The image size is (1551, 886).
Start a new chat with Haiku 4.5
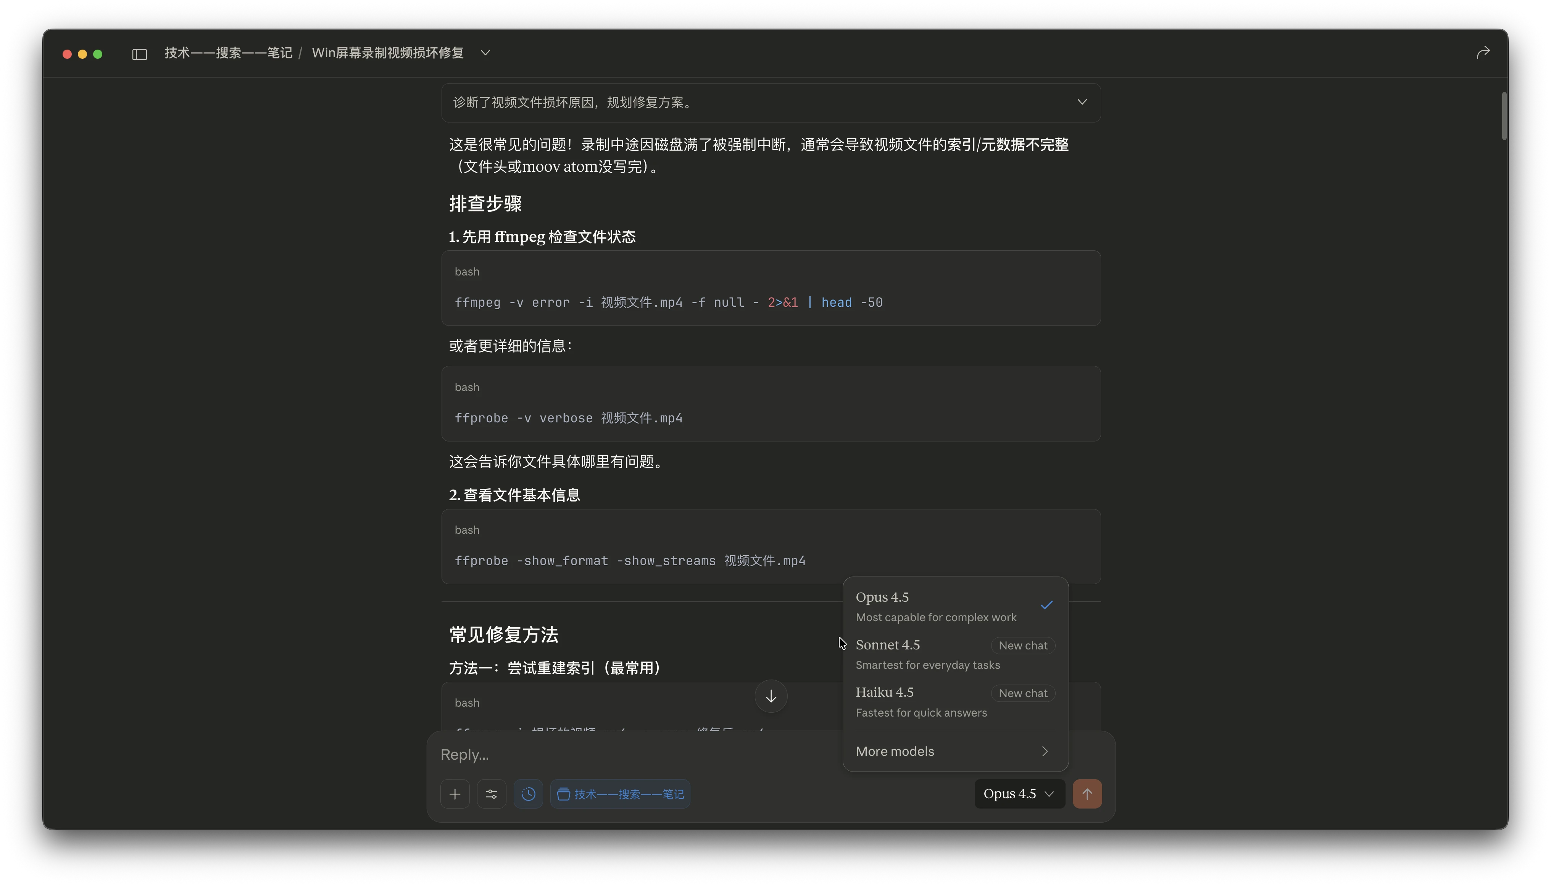[x=1022, y=693]
